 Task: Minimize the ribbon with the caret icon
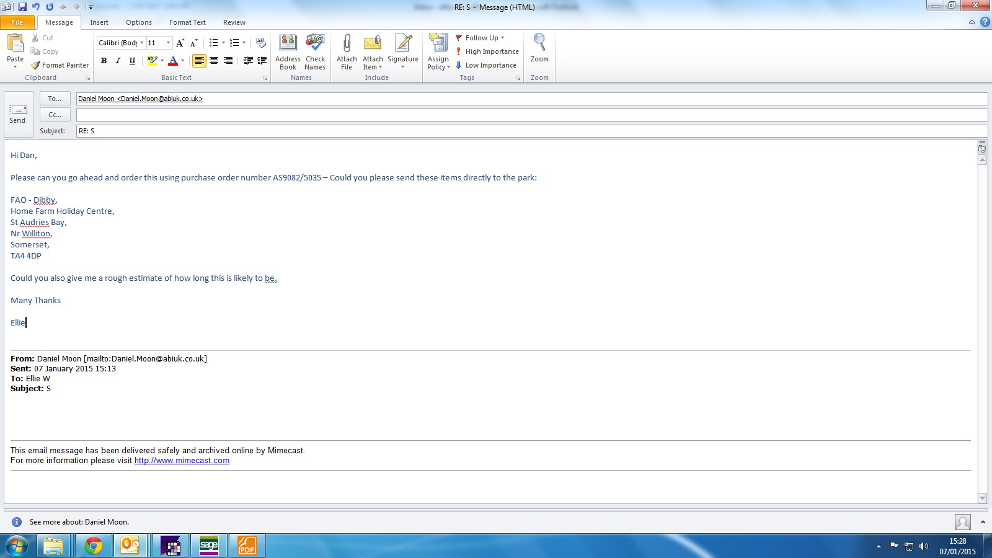coord(972,22)
